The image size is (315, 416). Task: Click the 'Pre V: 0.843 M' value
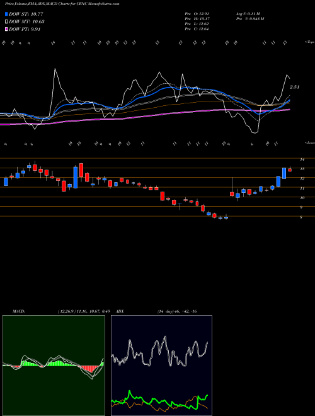(249, 19)
